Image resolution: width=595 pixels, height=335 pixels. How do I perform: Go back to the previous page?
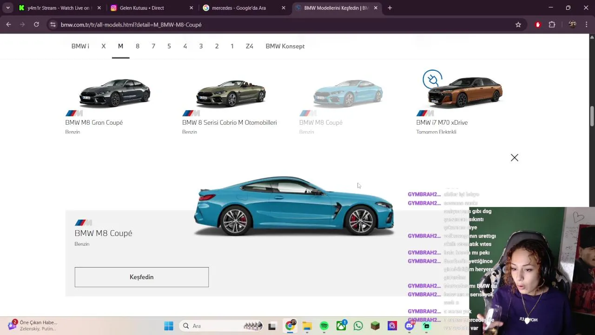[8, 25]
